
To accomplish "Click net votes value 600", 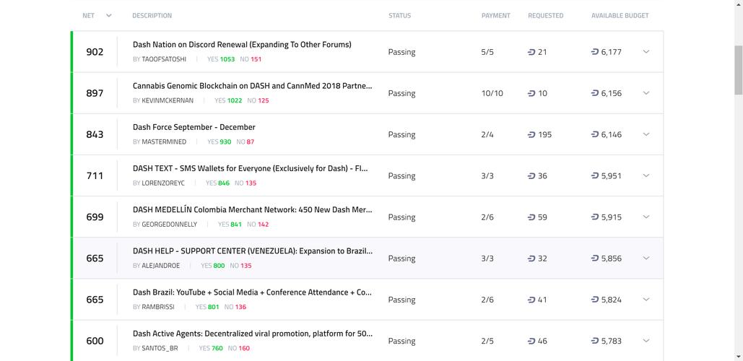I will pyautogui.click(x=95, y=341).
